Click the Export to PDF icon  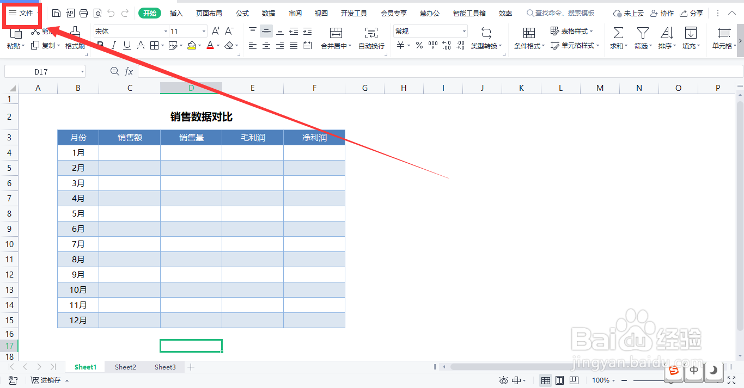70,13
